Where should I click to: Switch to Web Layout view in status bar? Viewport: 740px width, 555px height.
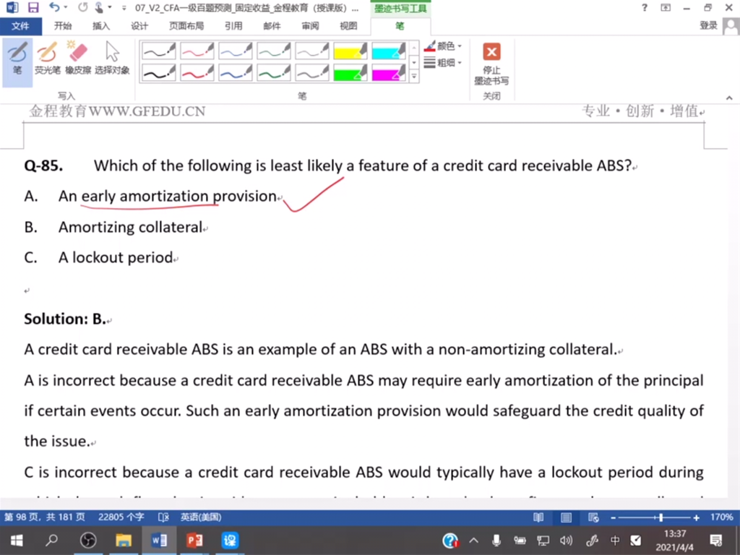click(593, 517)
